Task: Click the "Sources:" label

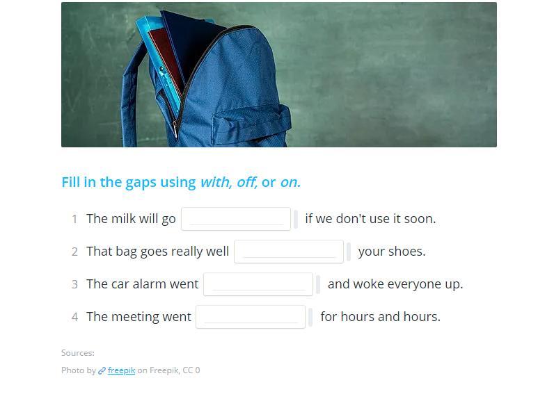Action: (x=78, y=353)
